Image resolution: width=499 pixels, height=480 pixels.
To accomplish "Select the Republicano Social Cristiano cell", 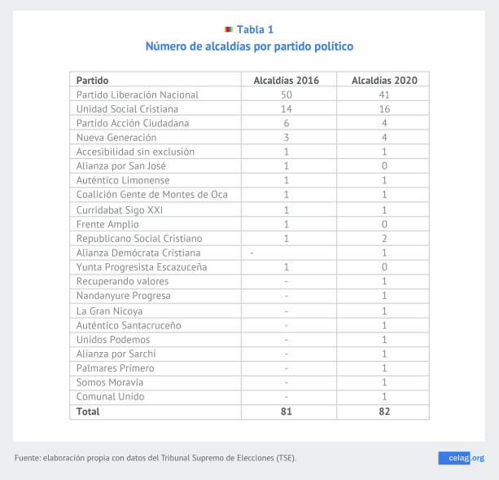I will point(139,238).
